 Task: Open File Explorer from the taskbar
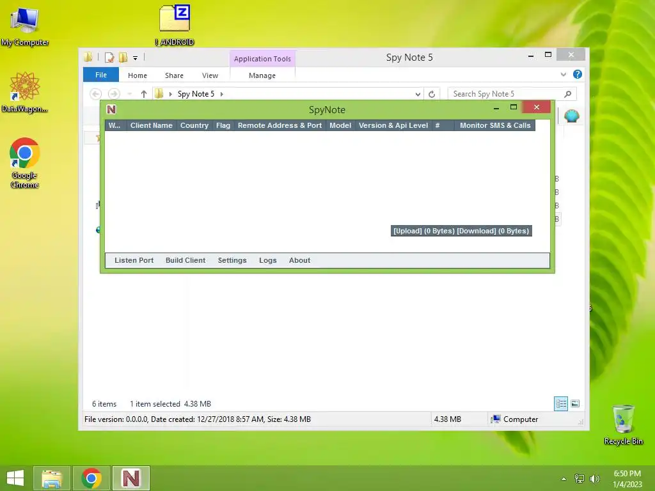52,478
